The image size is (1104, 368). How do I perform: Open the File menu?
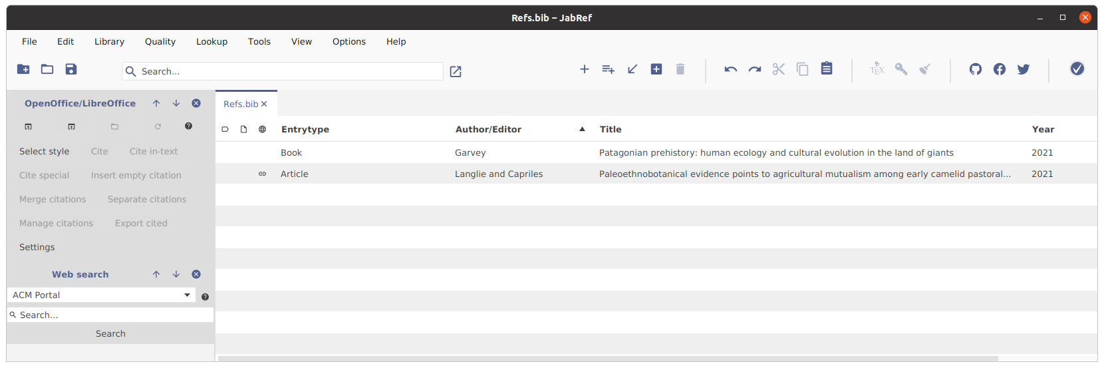29,41
